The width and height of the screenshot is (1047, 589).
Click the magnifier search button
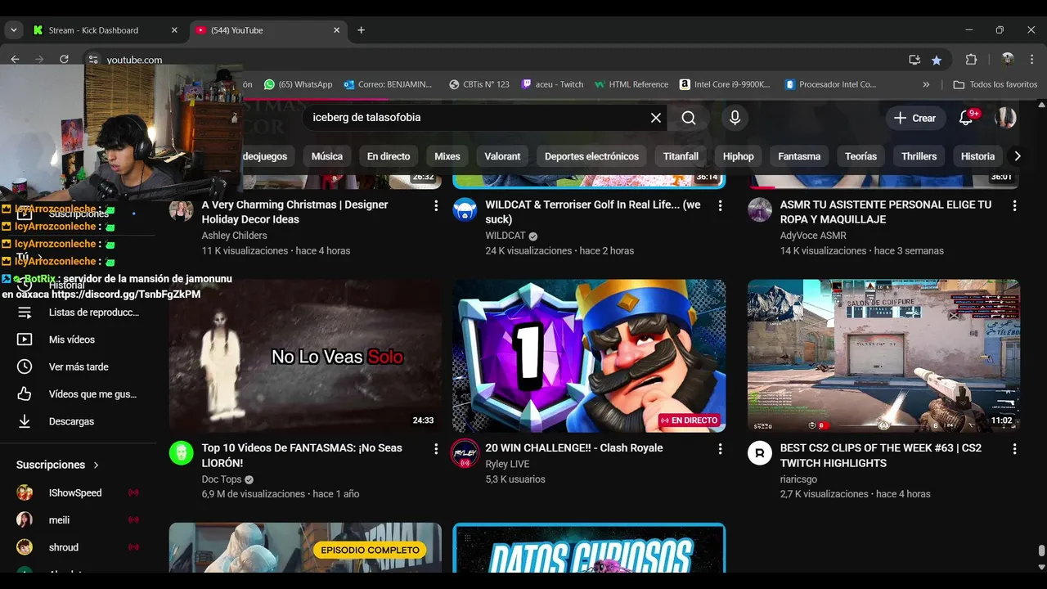[689, 118]
